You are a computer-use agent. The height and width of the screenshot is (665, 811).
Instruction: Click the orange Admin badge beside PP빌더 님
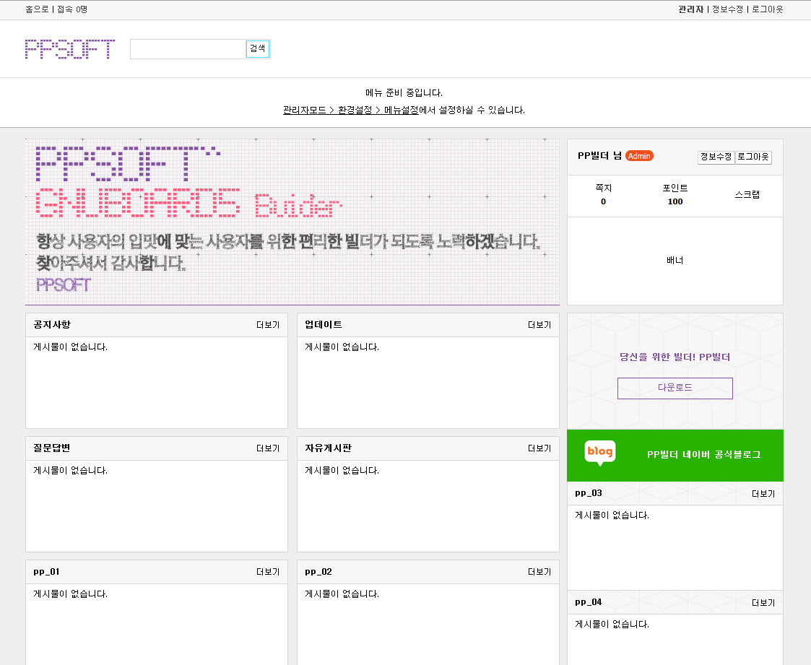(640, 155)
